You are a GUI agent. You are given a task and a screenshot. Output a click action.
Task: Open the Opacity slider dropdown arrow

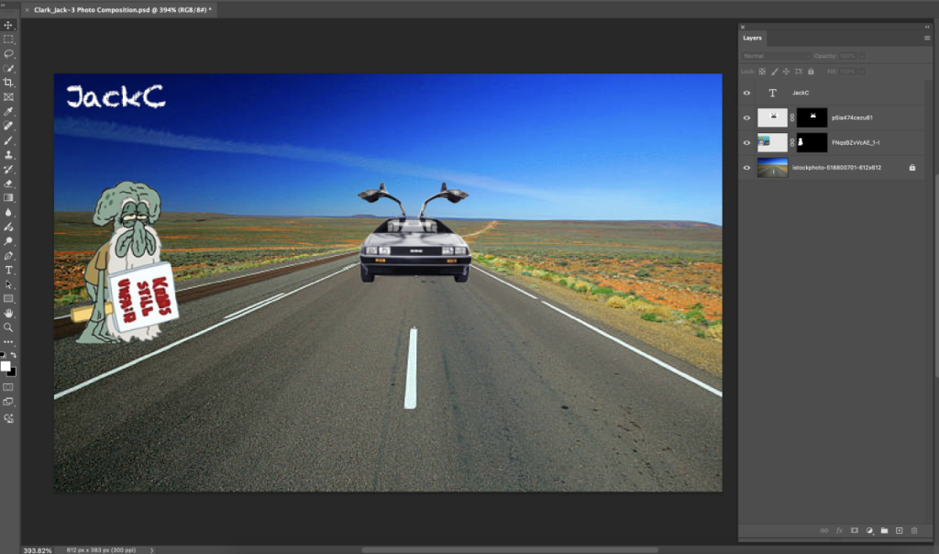(x=862, y=56)
